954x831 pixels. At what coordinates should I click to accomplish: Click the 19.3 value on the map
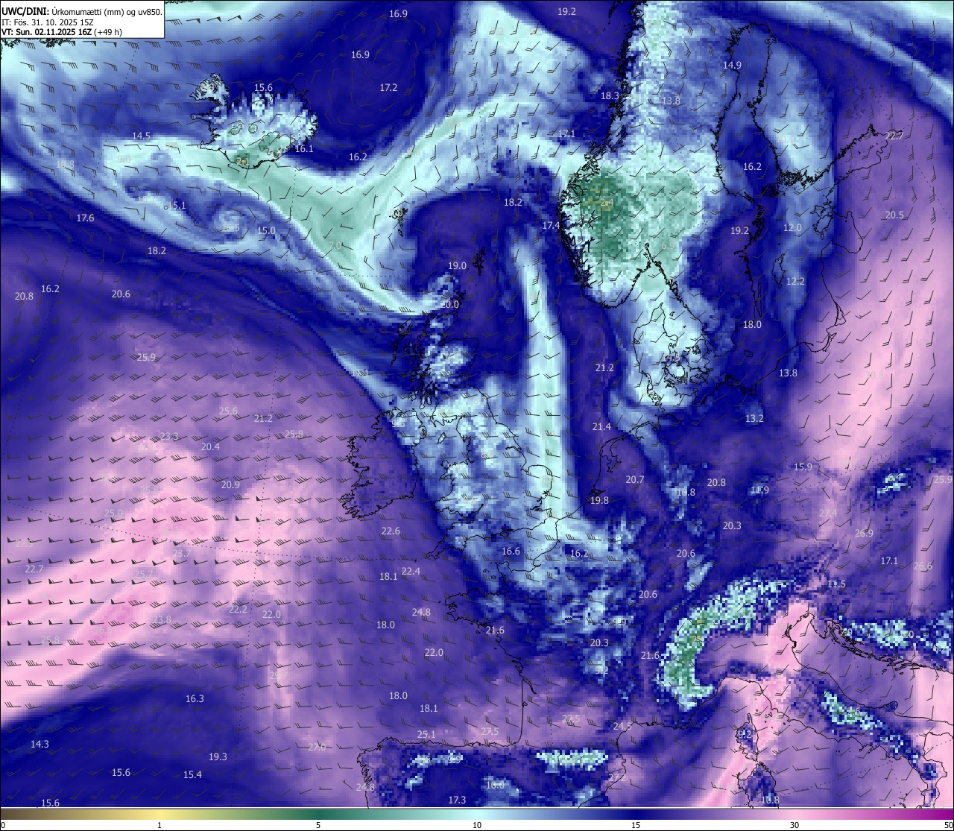tap(218, 756)
